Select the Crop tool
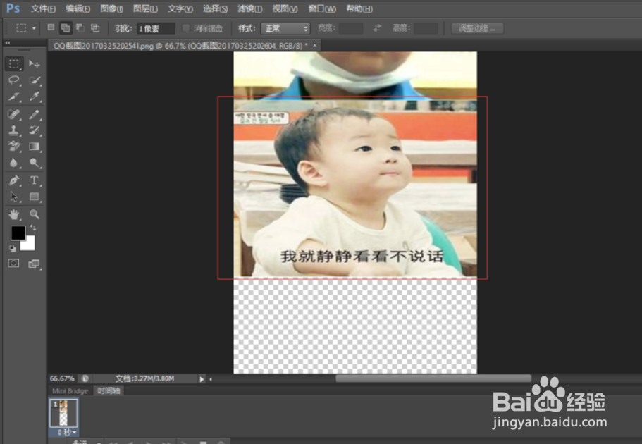The image size is (642, 444). click(14, 97)
